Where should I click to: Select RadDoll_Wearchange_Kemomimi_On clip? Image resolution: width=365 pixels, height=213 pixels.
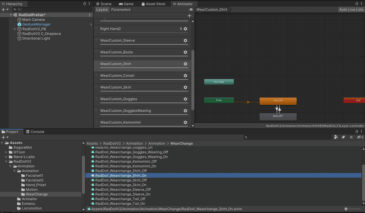(x=125, y=166)
